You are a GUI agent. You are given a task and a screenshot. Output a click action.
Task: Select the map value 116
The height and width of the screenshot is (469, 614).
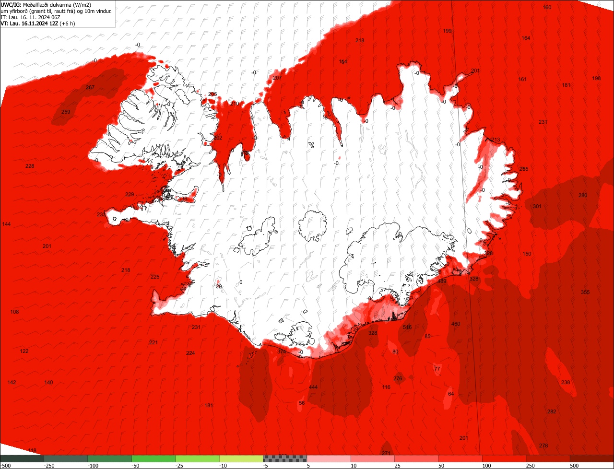pyautogui.click(x=386, y=387)
